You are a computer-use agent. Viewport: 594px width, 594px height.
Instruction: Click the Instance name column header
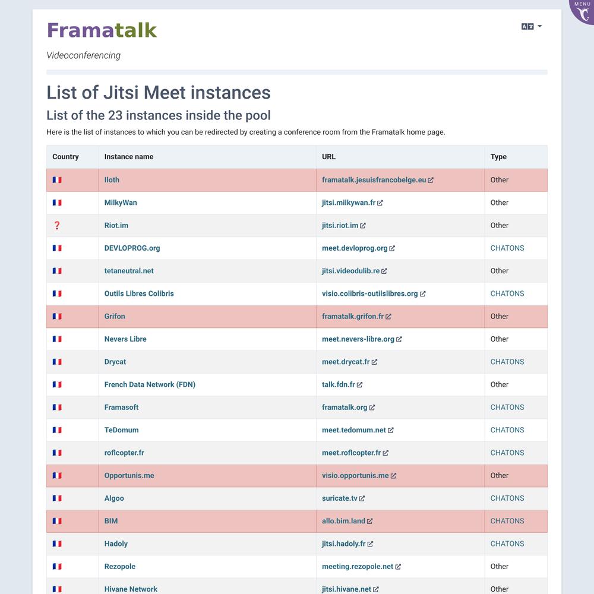[x=129, y=157]
